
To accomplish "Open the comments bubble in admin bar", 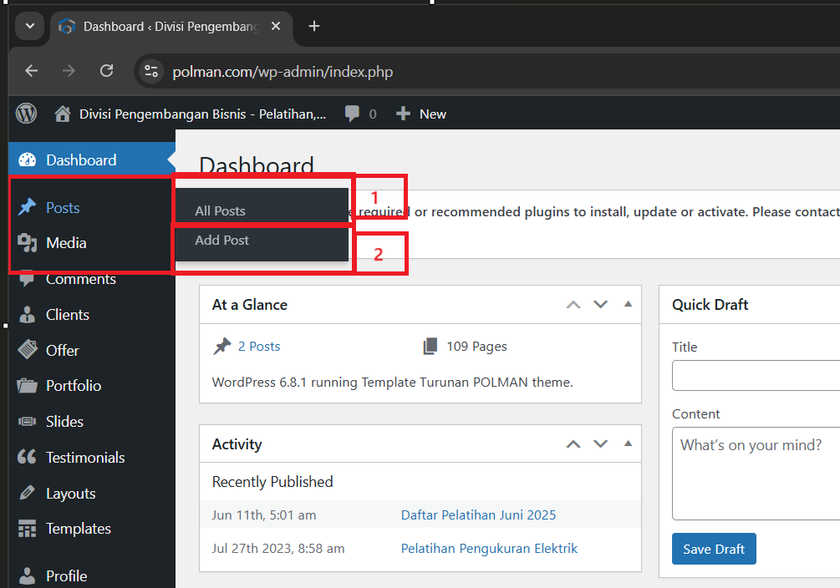I will coord(352,114).
